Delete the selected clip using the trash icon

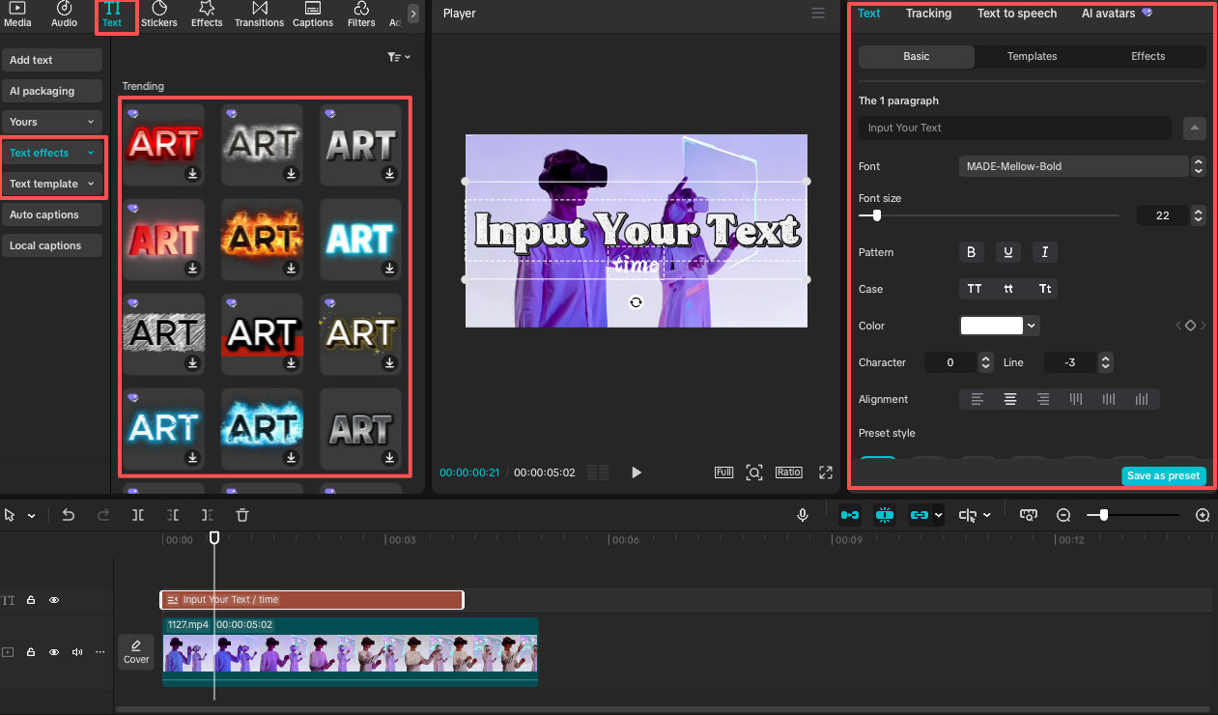coord(241,515)
